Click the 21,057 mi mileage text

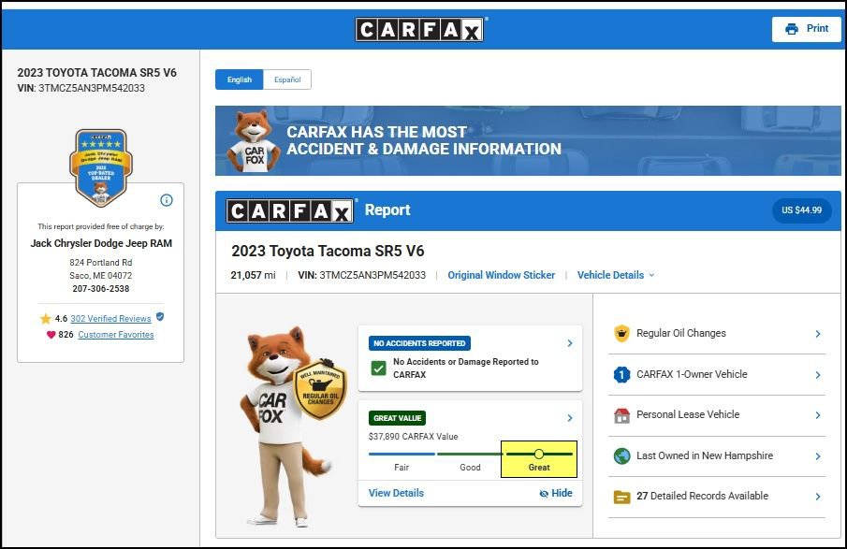coord(254,275)
